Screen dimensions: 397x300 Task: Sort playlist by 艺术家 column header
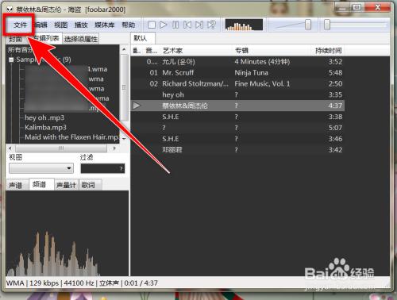point(172,51)
